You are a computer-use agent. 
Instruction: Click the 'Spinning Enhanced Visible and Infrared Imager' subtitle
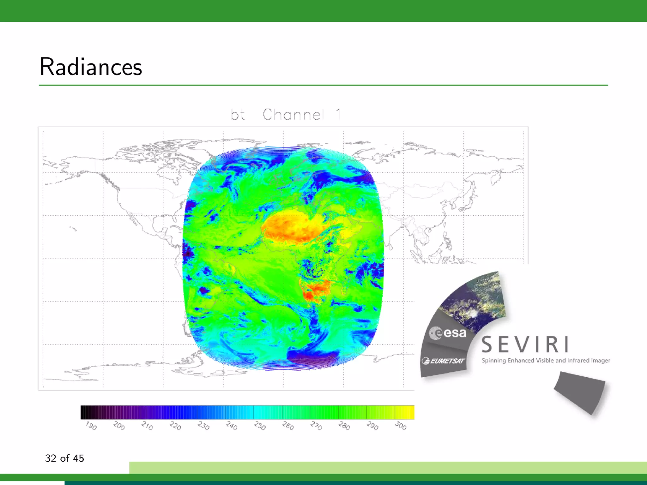[x=546, y=360]
